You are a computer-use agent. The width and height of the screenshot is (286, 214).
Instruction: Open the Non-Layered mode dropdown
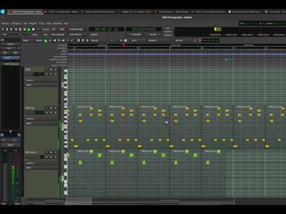click(x=58, y=34)
